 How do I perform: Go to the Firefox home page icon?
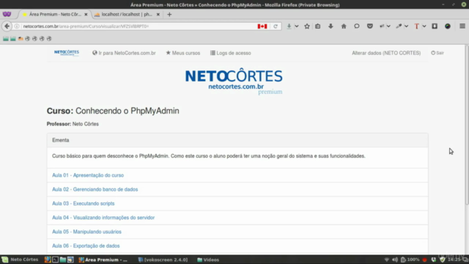pos(344,26)
